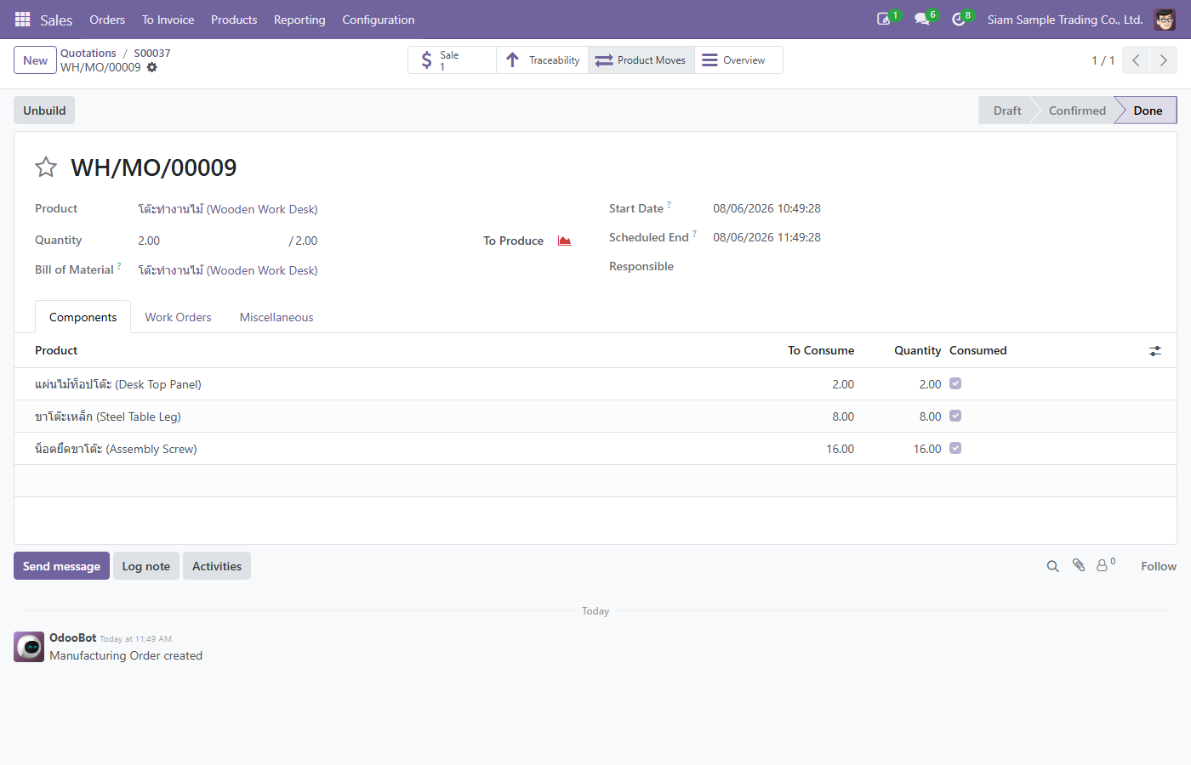Toggle Consumed checkbox for Assembly Screw
This screenshot has width=1191, height=765.
click(955, 448)
